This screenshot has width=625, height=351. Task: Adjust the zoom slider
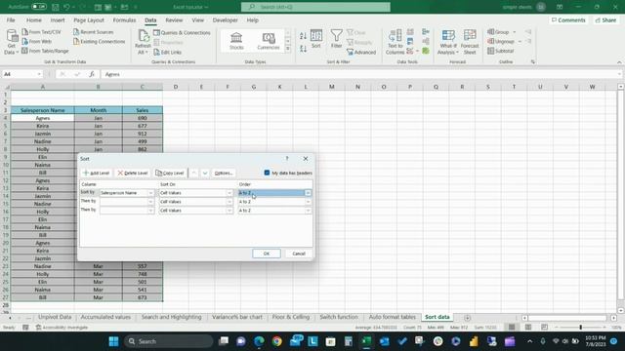581,328
